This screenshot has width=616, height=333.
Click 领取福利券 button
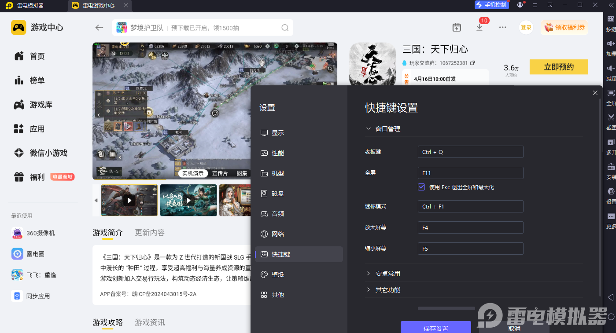(564, 27)
